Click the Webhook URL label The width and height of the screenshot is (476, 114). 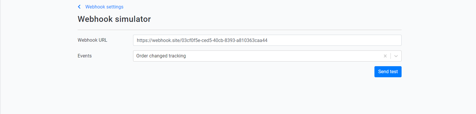pyautogui.click(x=92, y=40)
